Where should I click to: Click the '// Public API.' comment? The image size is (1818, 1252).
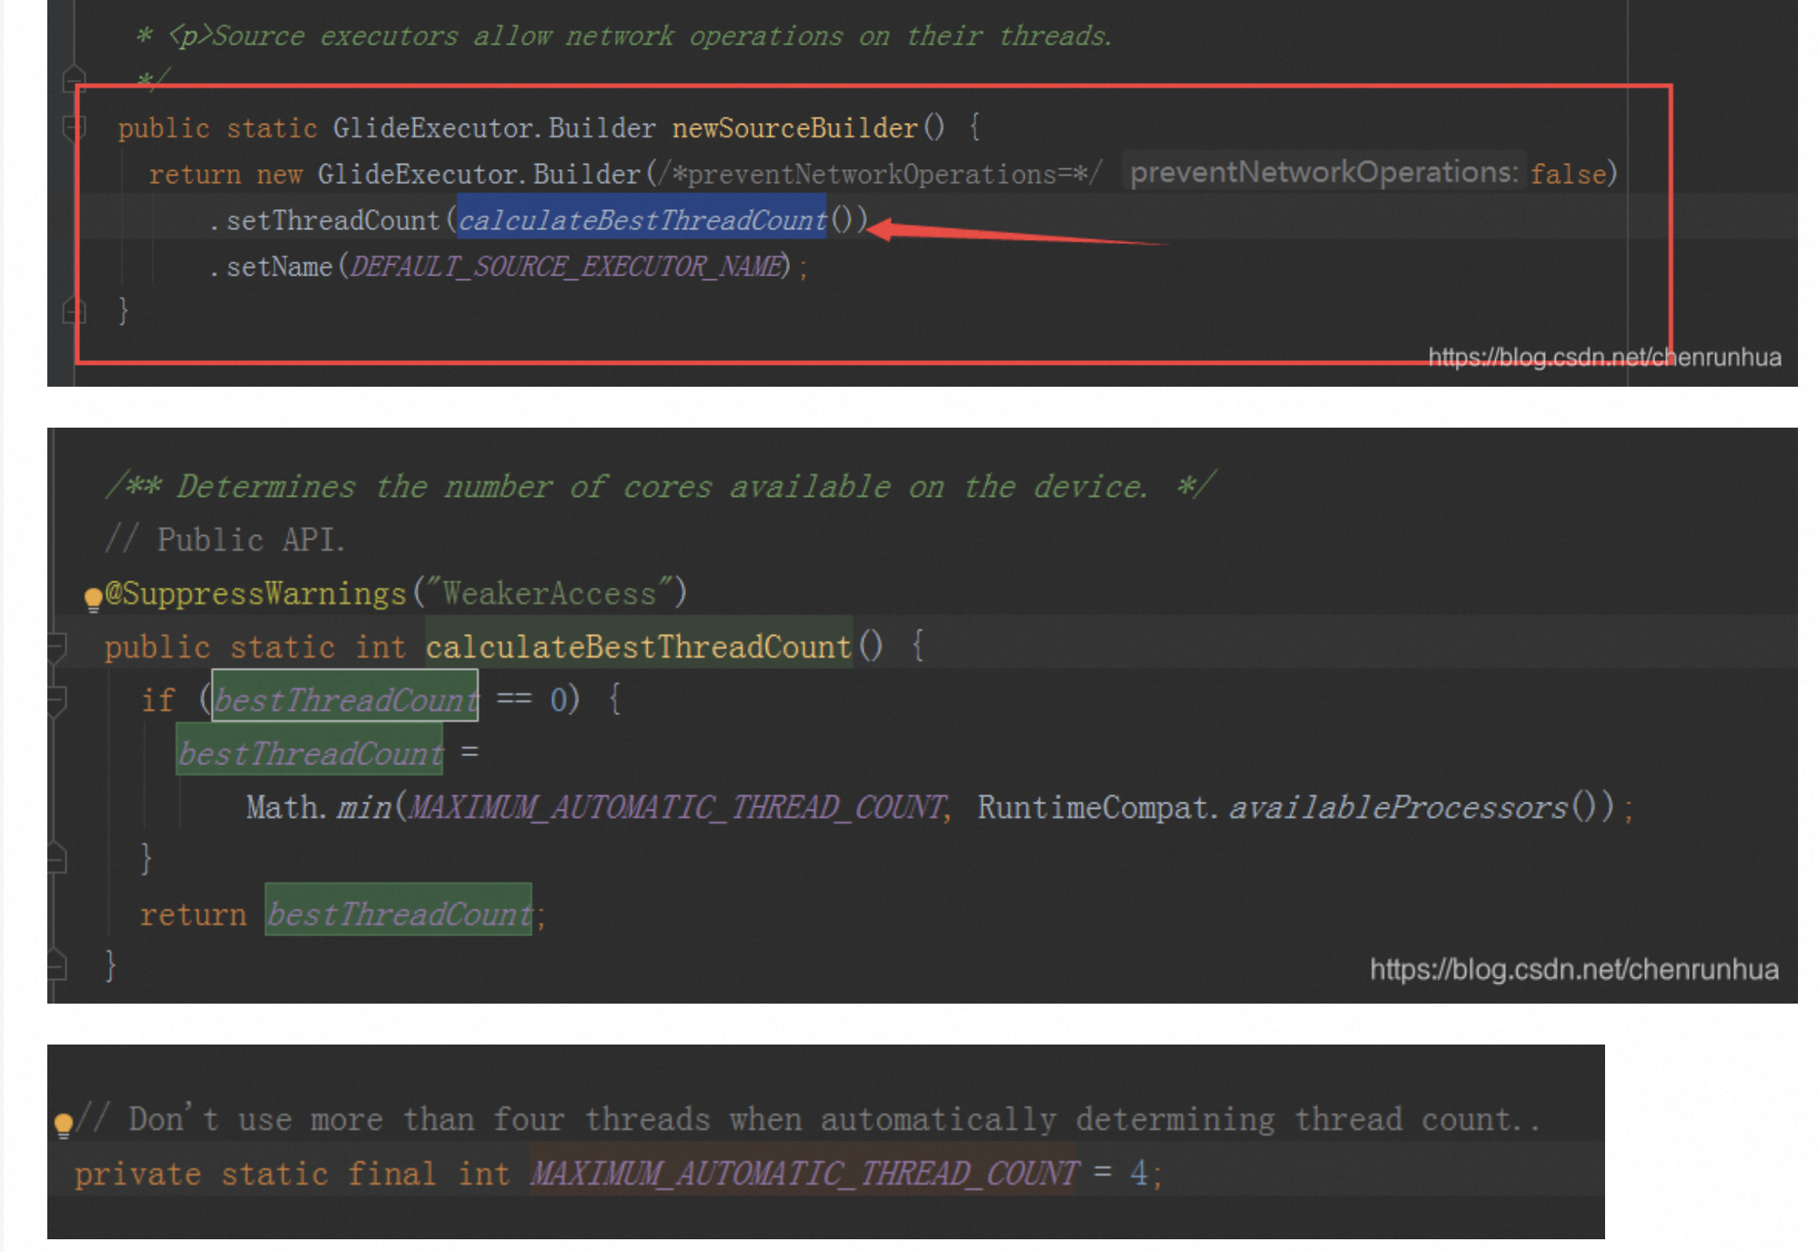pyautogui.click(x=225, y=540)
